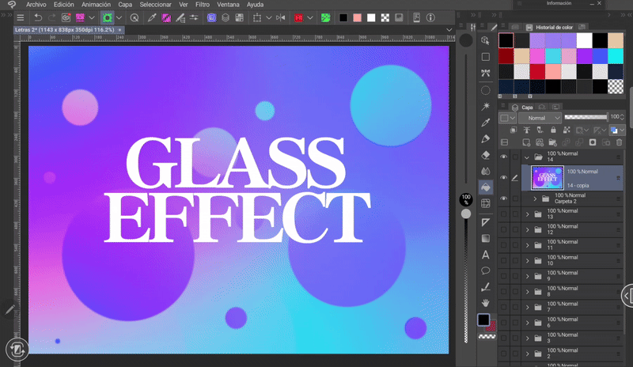The image size is (633, 367).
Task: Toggle visibility of Carpeta 2 folder
Action: click(503, 199)
